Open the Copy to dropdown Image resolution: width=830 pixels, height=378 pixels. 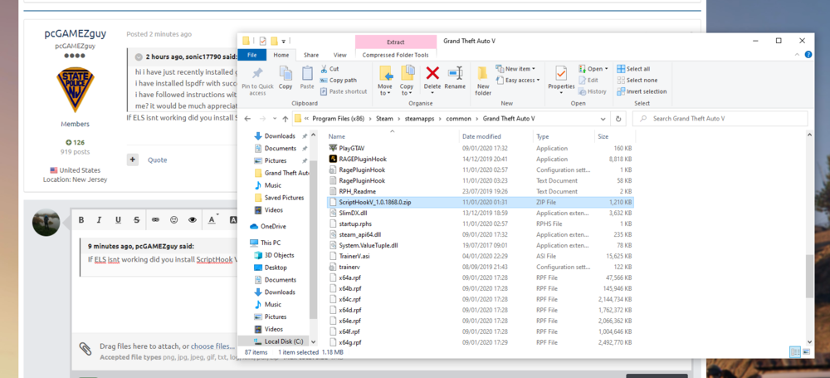(x=407, y=81)
